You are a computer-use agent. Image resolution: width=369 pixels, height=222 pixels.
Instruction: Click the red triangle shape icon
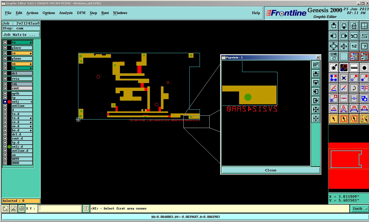point(334,109)
